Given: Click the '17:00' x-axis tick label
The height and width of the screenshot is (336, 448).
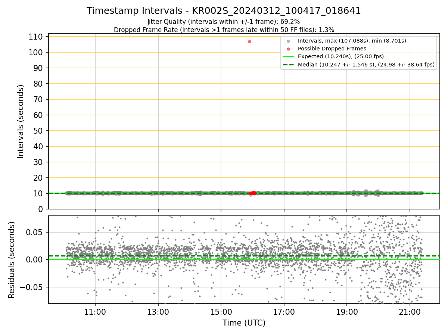Looking at the screenshot, I should pos(284,312).
